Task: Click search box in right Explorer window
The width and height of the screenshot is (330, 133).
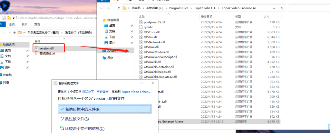Action: tap(309, 8)
